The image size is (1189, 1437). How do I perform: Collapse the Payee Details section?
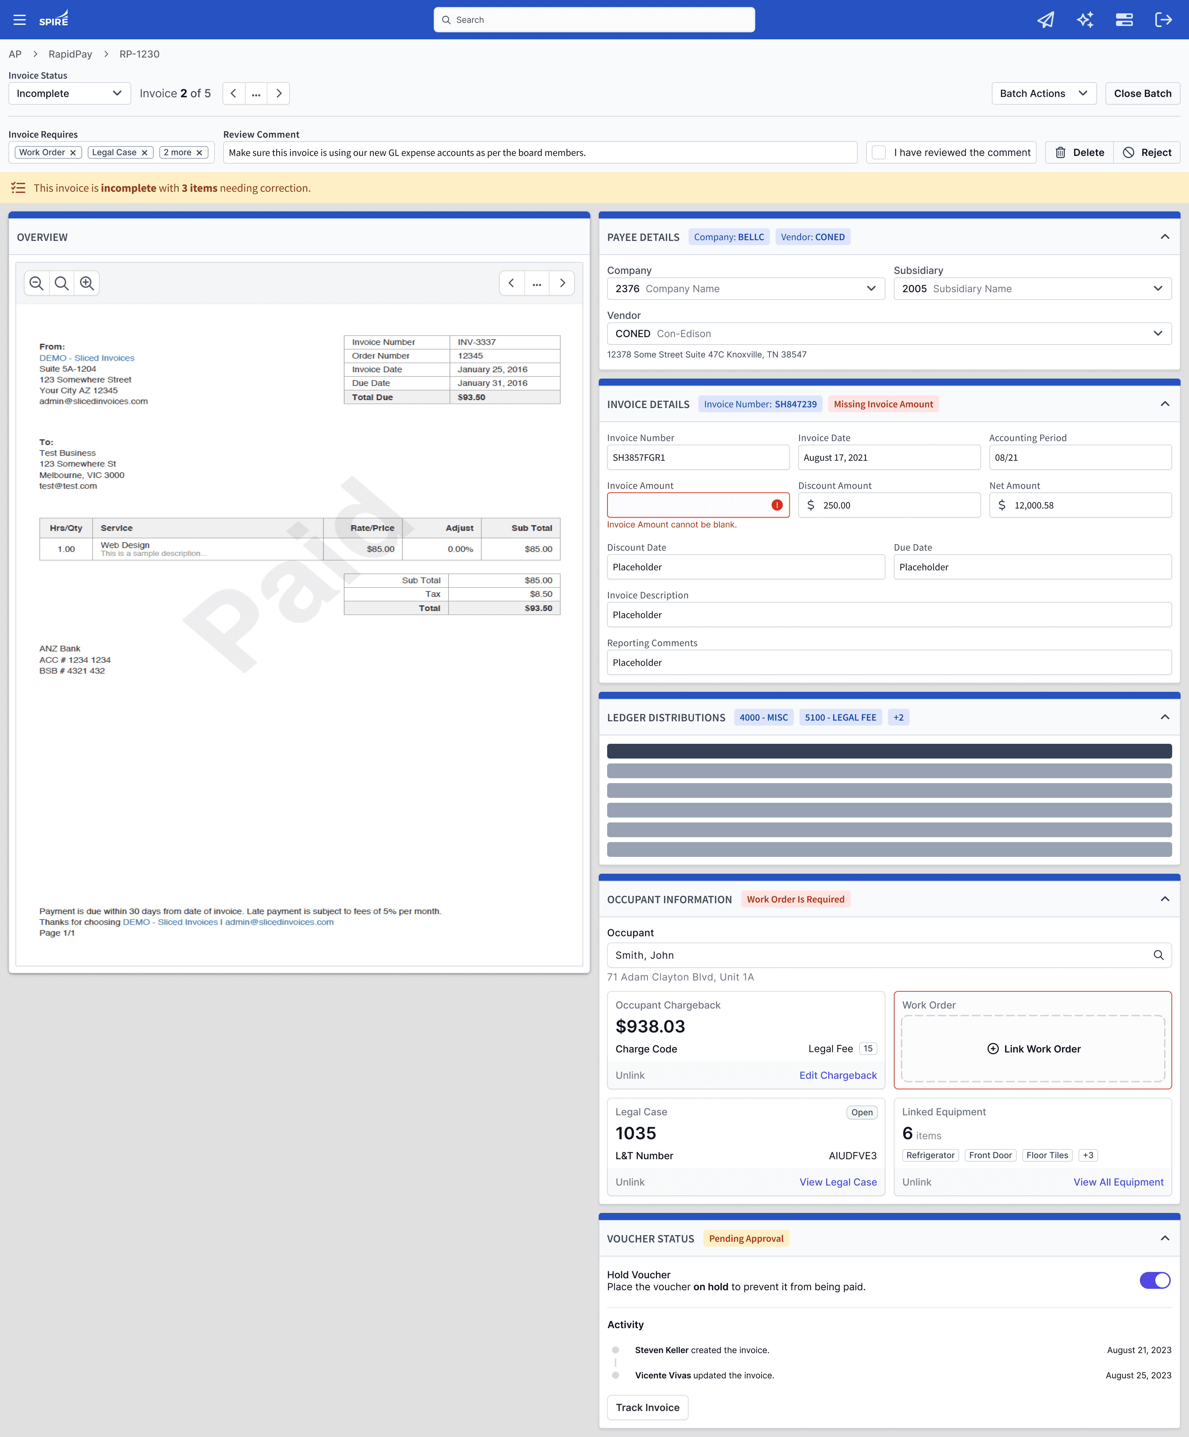pyautogui.click(x=1165, y=237)
